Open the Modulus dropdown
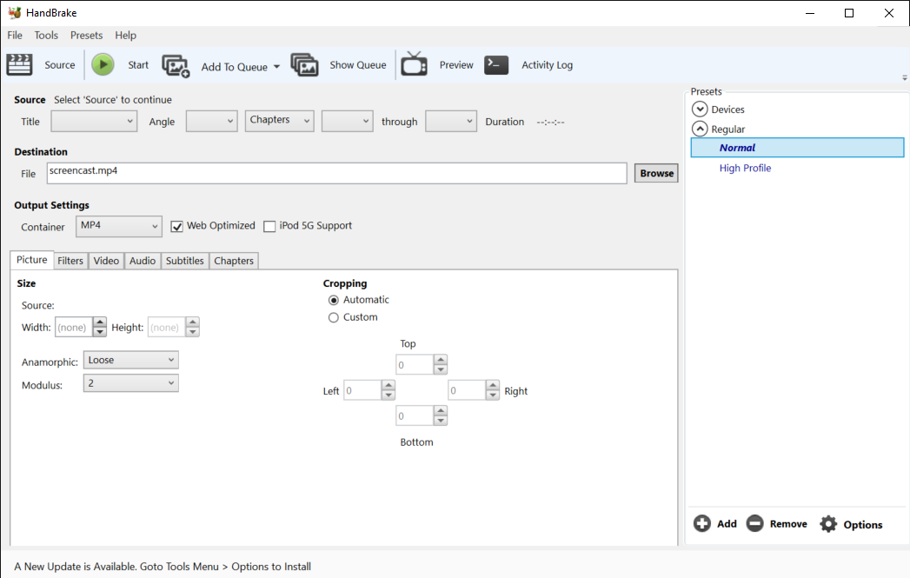 (x=130, y=383)
